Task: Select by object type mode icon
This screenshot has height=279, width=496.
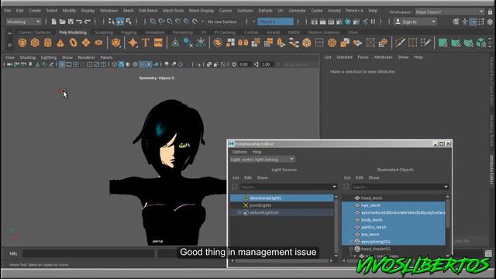Action: click(120, 22)
